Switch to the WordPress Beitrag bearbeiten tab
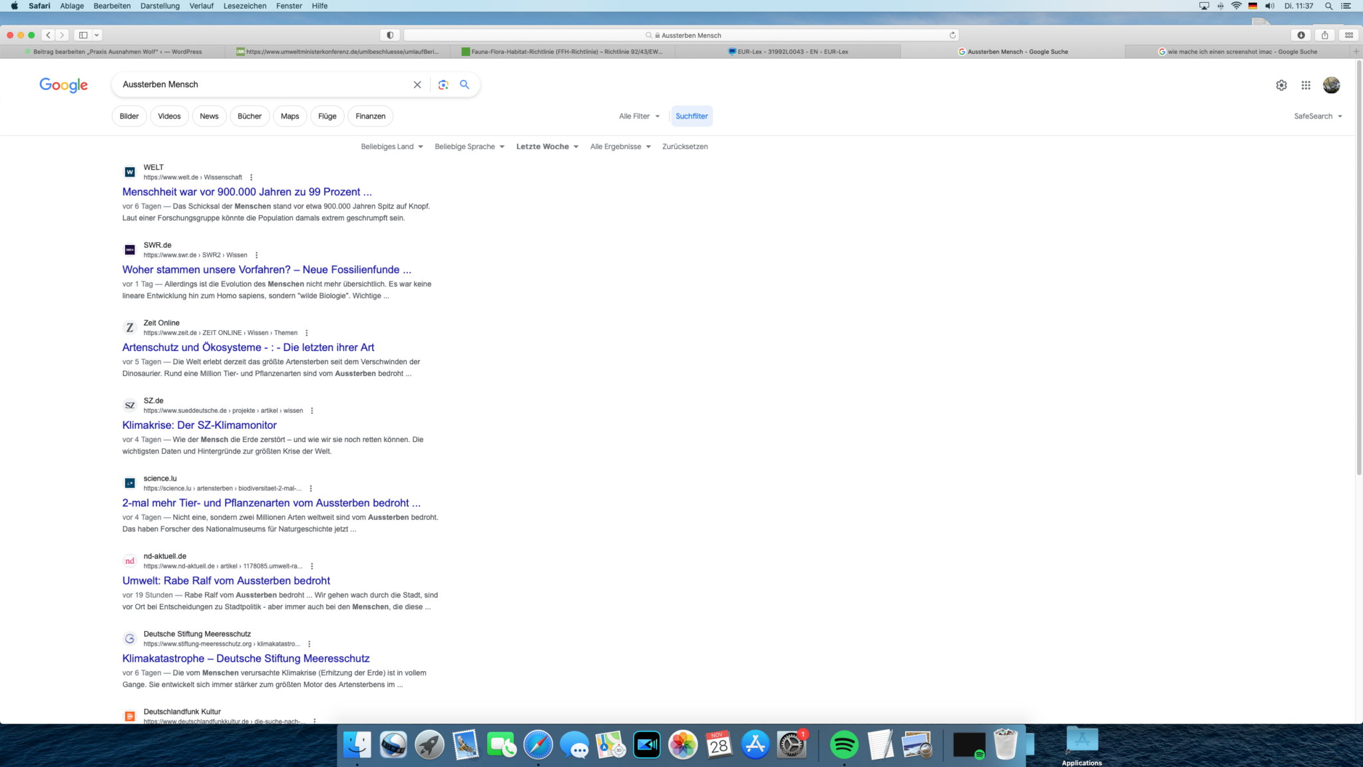 [112, 51]
